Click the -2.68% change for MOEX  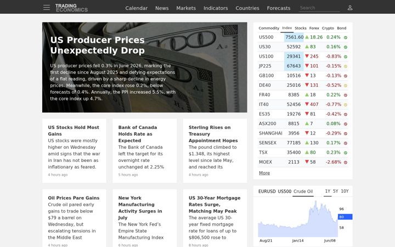coord(334,162)
